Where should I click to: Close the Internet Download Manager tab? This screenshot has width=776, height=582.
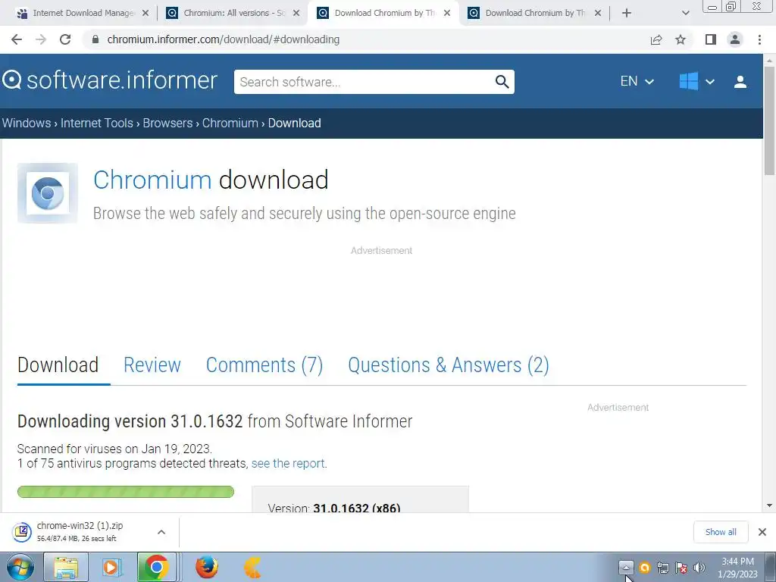145,13
